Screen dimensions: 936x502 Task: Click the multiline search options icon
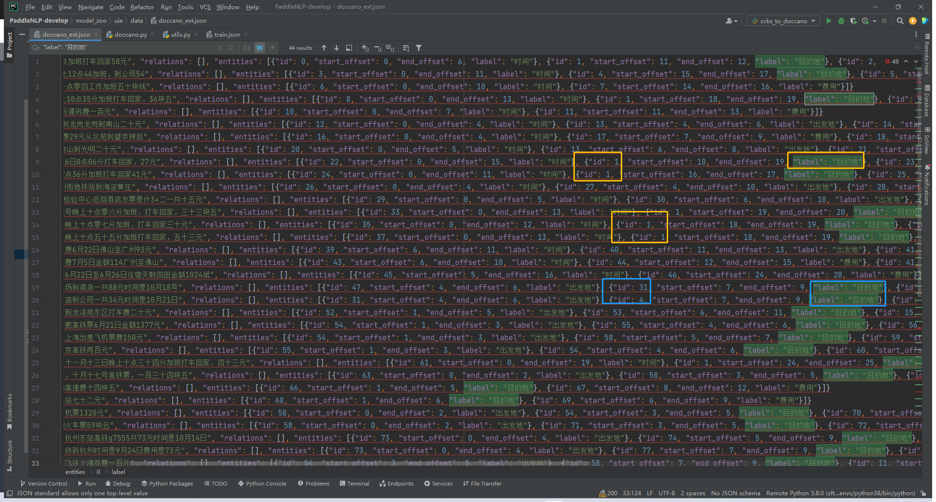(x=406, y=48)
